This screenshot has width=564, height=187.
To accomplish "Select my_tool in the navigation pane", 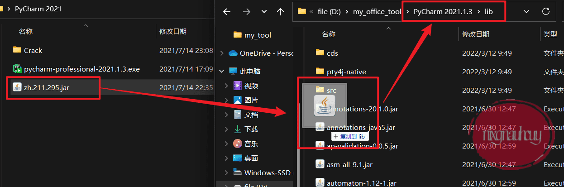I will click(258, 35).
